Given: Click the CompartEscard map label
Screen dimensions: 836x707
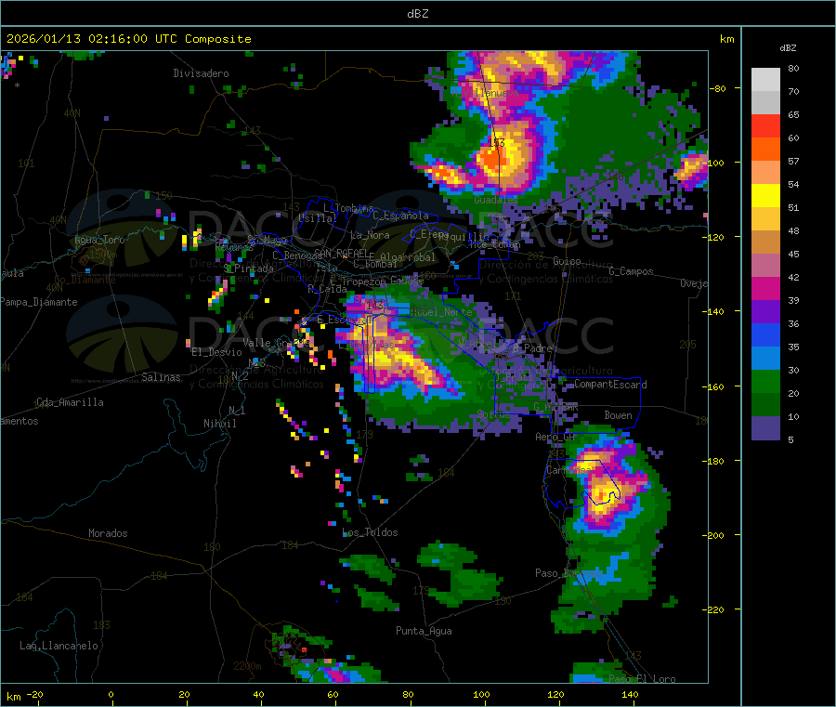Looking at the screenshot, I should 610,385.
